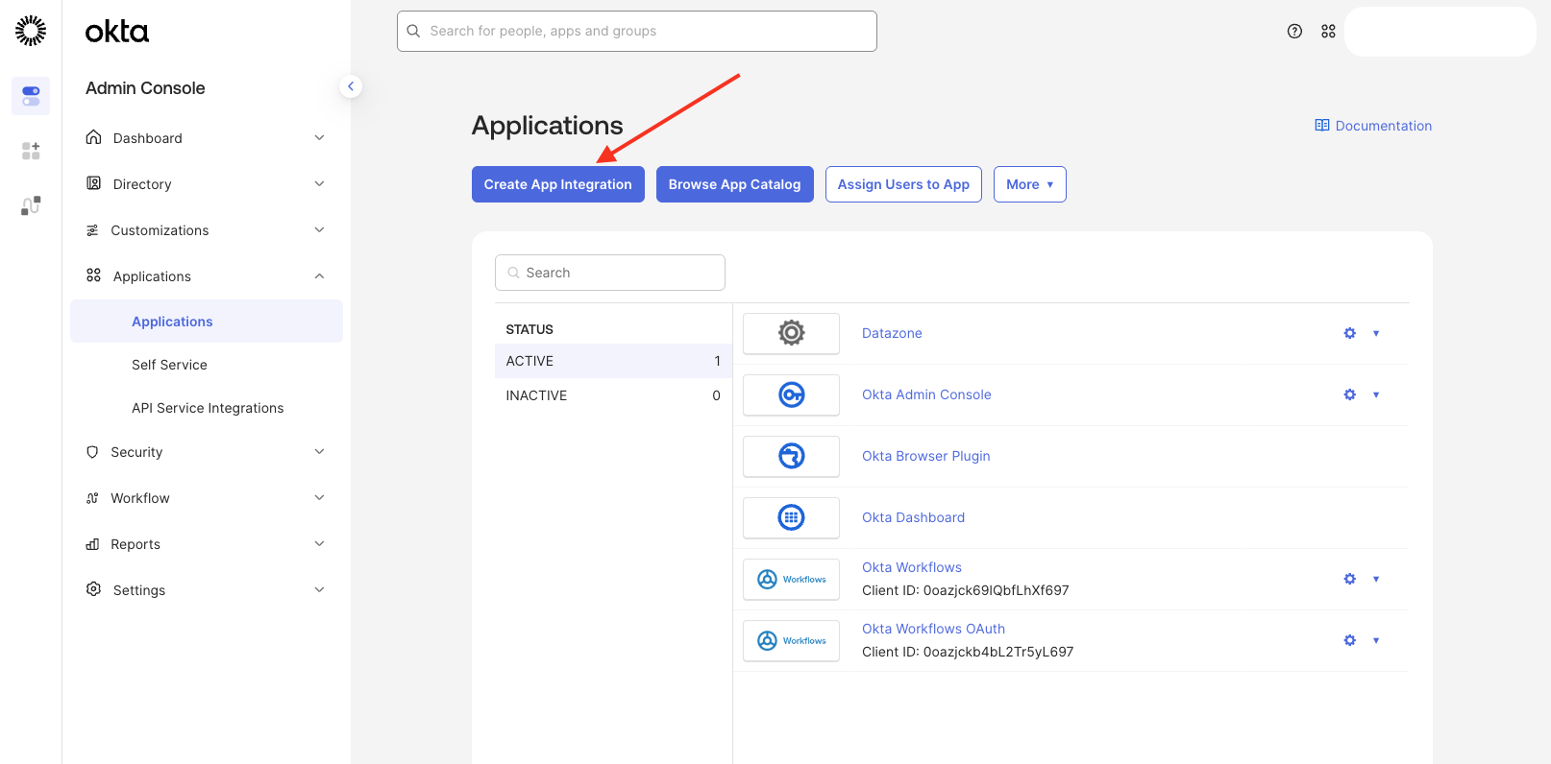Expand the Security menu chevron
Viewport: 1551px width, 764px height.
coord(319,452)
